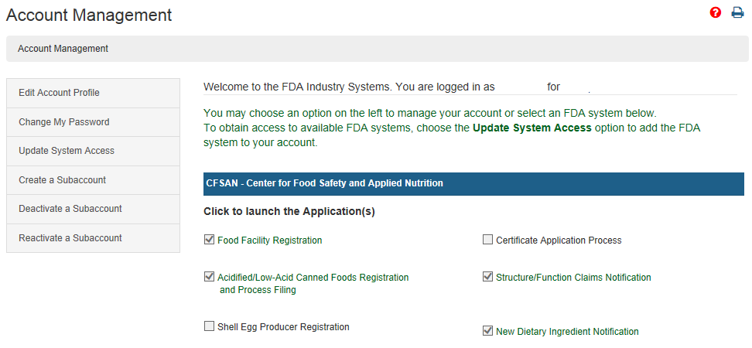752x348 pixels.
Task: Open Edit Account Profile in sidebar
Action: tap(59, 93)
